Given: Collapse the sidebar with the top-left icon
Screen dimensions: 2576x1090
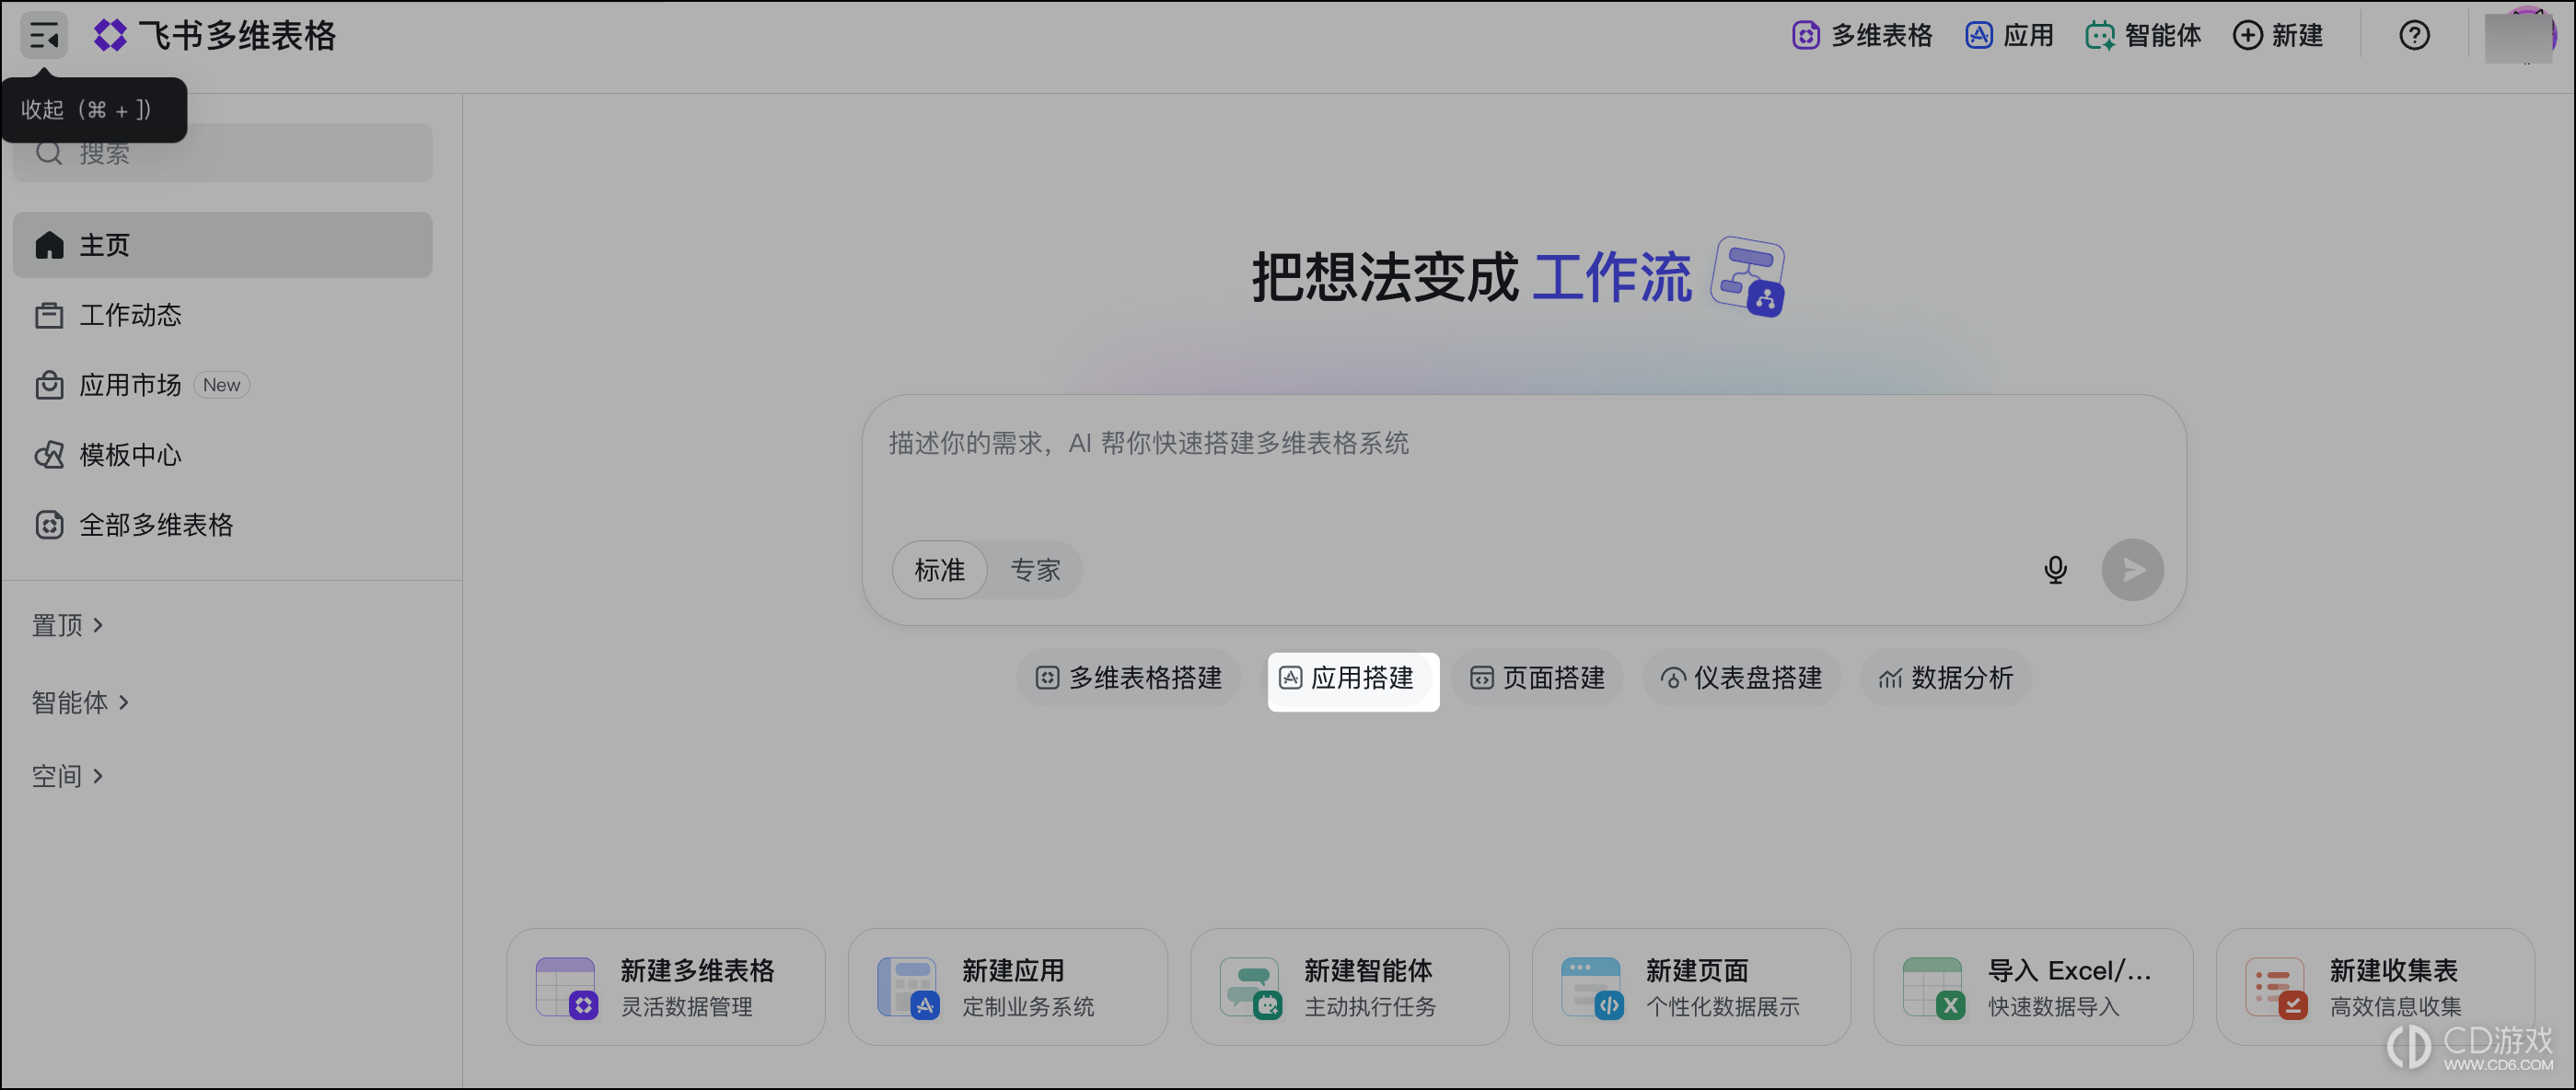Looking at the screenshot, I should tap(44, 36).
